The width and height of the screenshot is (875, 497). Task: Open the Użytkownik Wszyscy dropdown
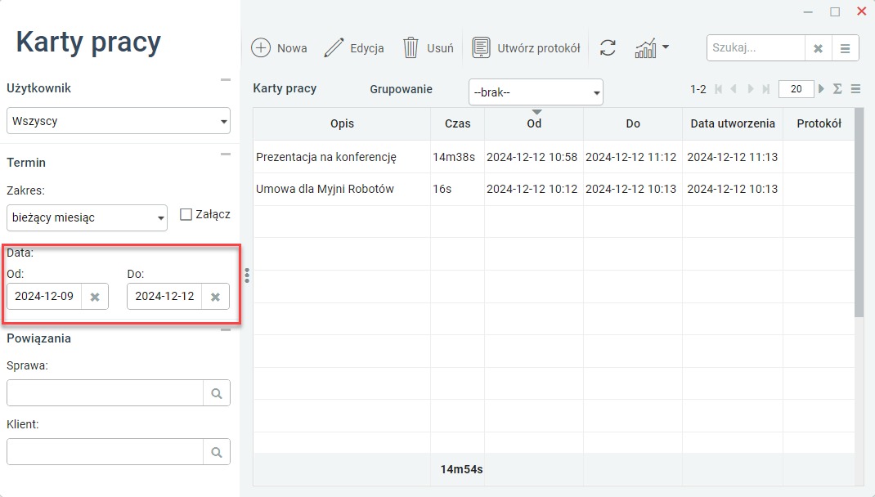119,120
